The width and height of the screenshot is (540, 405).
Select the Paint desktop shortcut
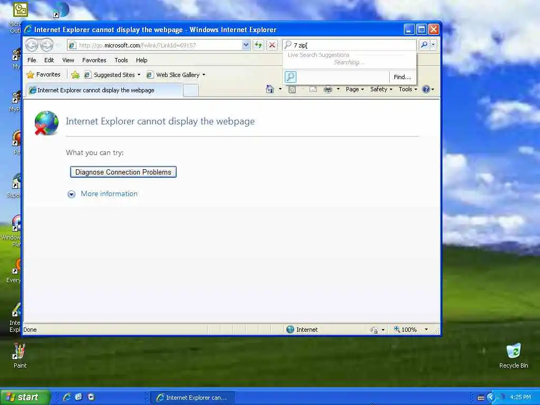[x=20, y=356]
